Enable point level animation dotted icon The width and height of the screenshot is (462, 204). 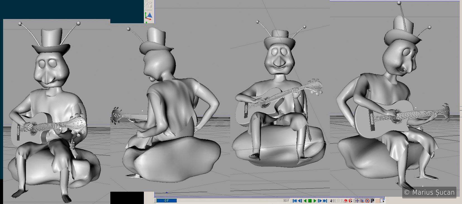pyautogui.click(x=378, y=201)
